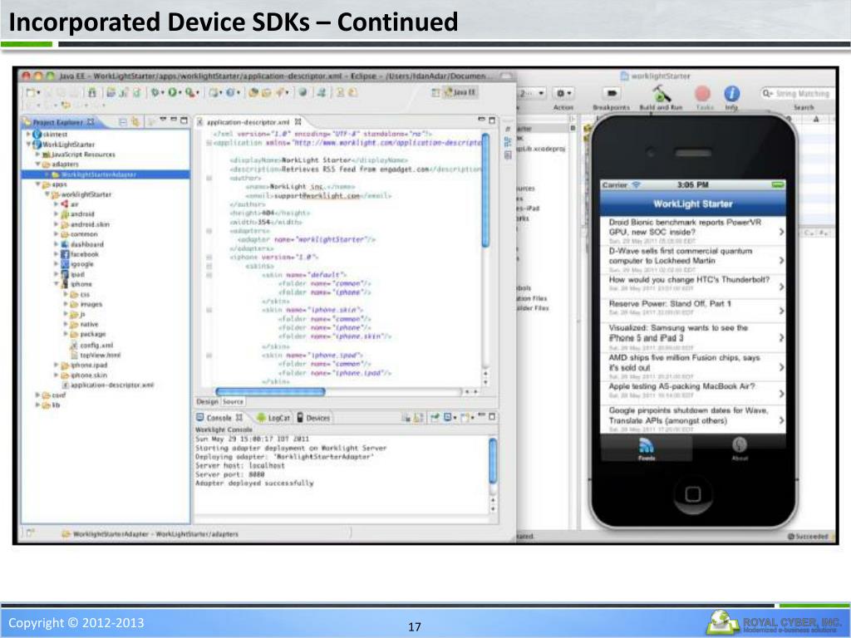Tap the Feeds tab in the simulator
The image size is (851, 638).
tap(646, 448)
